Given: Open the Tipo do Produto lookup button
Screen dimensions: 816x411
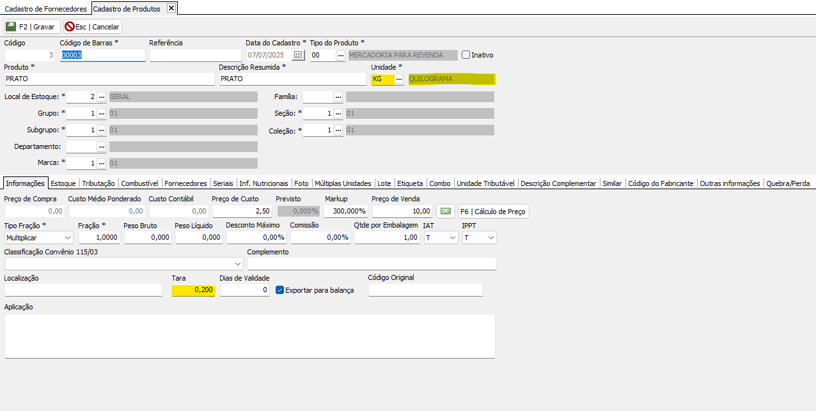Looking at the screenshot, I should (x=341, y=55).
